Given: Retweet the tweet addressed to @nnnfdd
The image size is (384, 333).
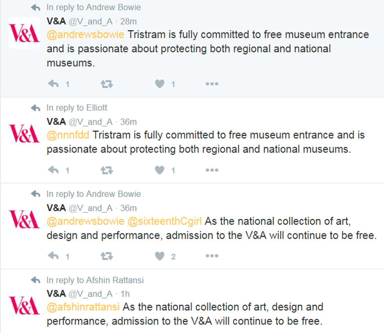Looking at the screenshot, I should (107, 170).
